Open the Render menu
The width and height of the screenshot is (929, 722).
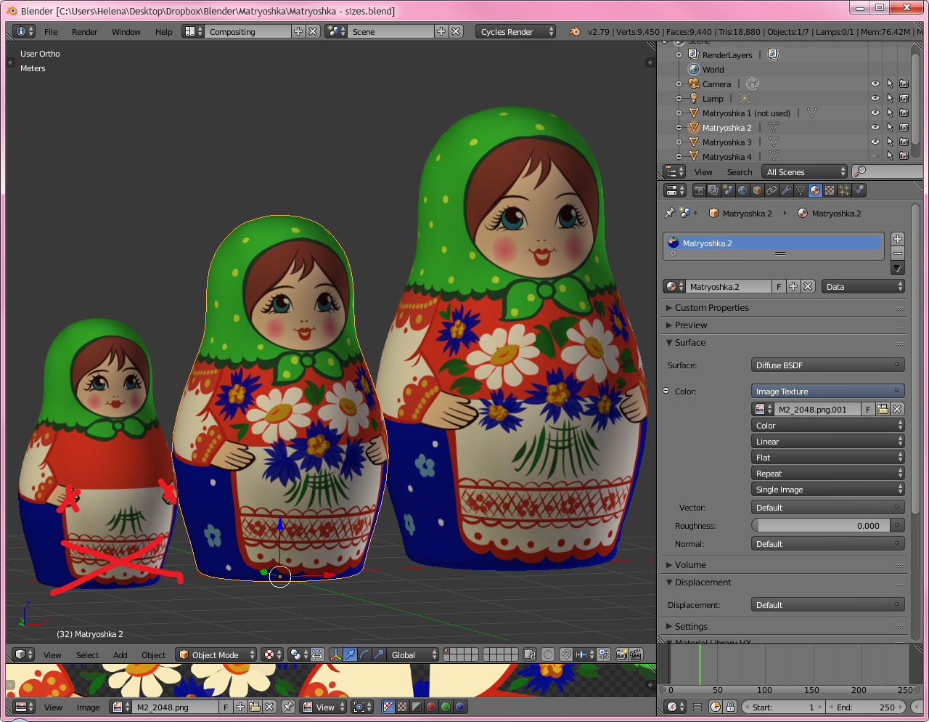[x=84, y=31]
